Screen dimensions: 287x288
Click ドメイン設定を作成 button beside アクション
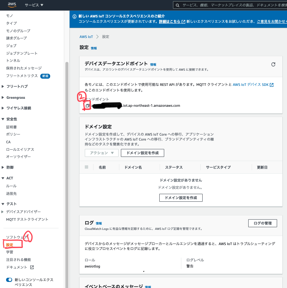tap(143, 153)
